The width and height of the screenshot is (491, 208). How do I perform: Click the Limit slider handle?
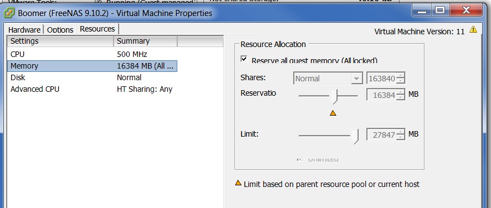(x=355, y=137)
